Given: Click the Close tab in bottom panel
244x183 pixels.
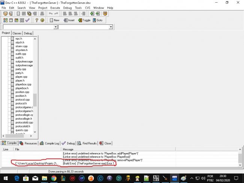Looking at the screenshot, I should point(105,143).
